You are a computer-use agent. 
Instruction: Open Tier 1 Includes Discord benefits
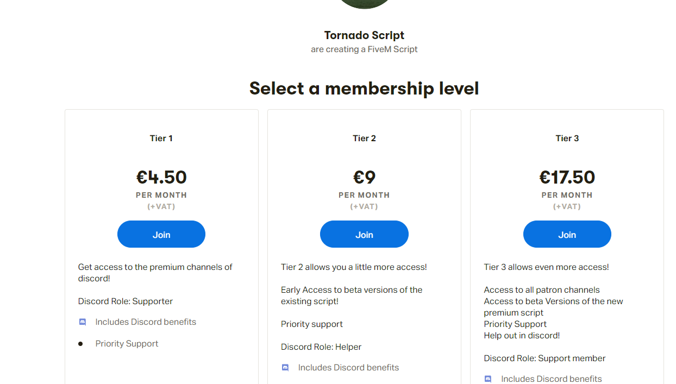(146, 322)
